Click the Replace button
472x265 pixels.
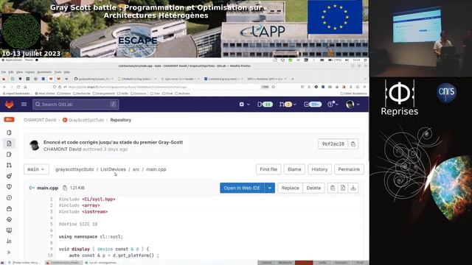pos(290,188)
